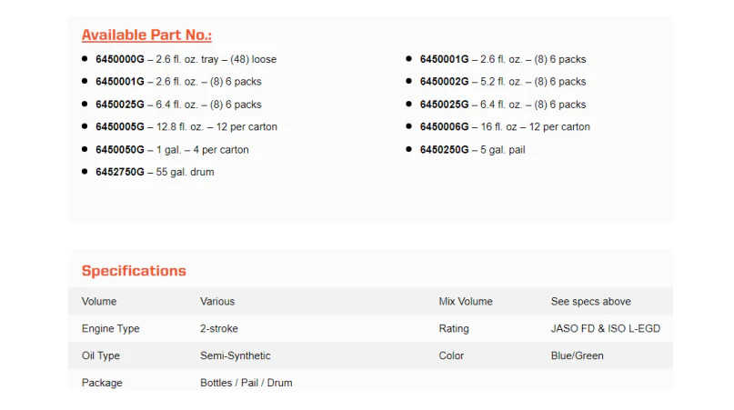Click the Blue/Green color value

click(x=578, y=355)
